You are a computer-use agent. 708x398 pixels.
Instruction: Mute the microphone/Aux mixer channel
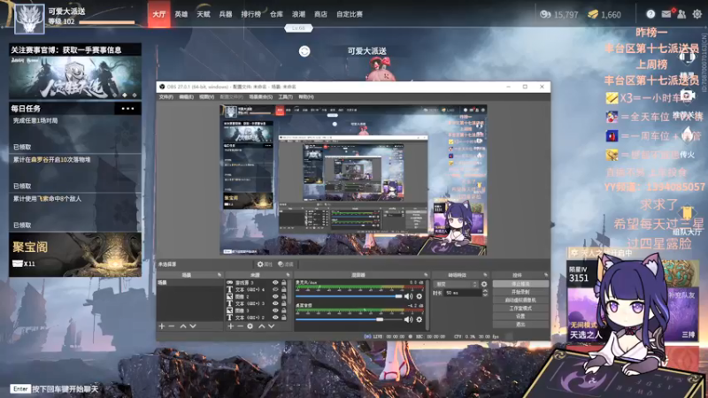(408, 296)
